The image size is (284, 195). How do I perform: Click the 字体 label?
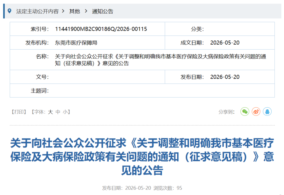(x=40, y=112)
